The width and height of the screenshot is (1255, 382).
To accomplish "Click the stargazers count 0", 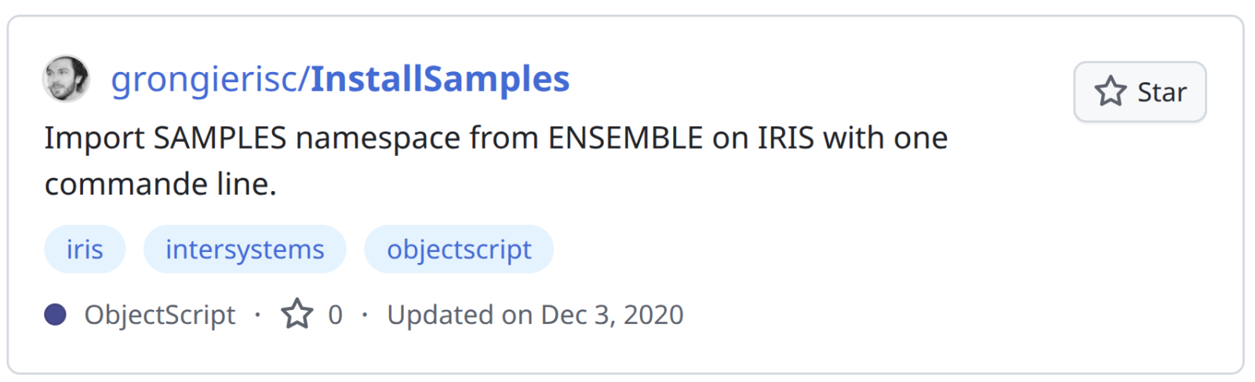I will tap(335, 315).
